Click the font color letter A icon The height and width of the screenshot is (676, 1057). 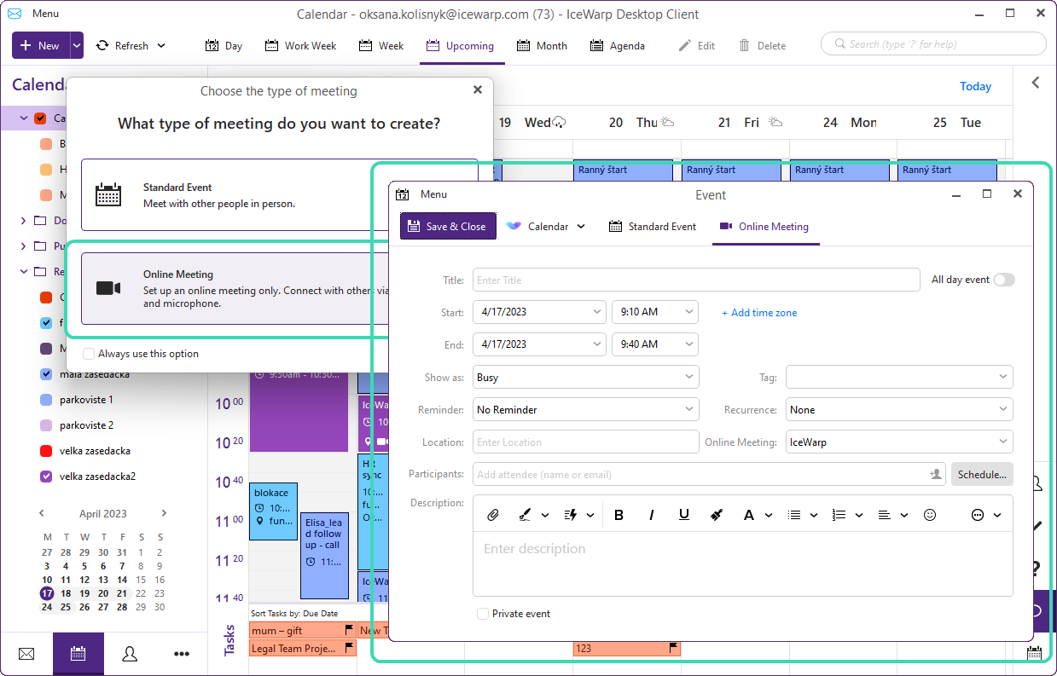pos(749,515)
